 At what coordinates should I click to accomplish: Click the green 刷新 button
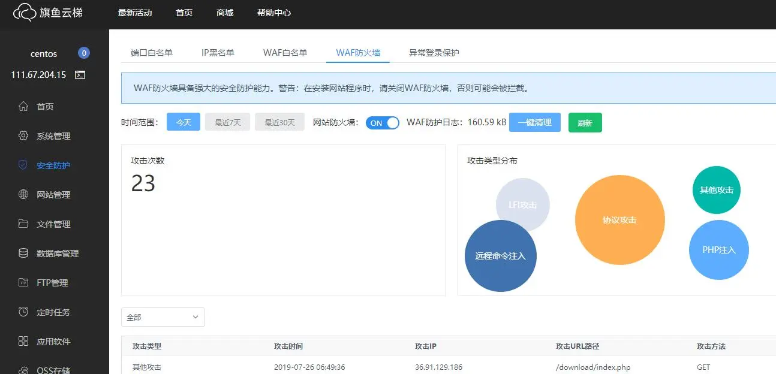point(585,122)
